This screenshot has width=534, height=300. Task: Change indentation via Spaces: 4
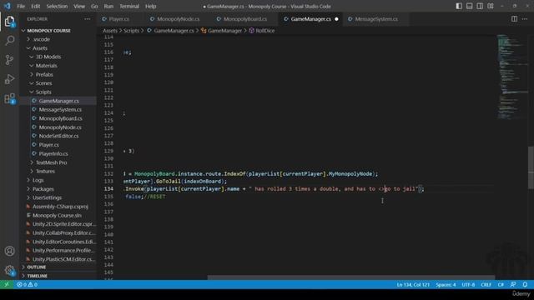tap(446, 284)
